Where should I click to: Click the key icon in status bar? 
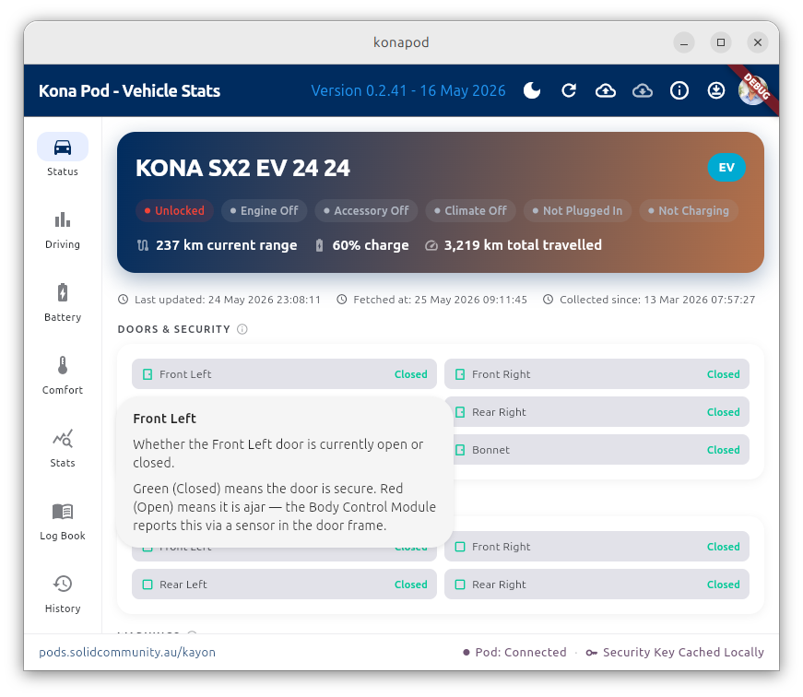tap(592, 653)
